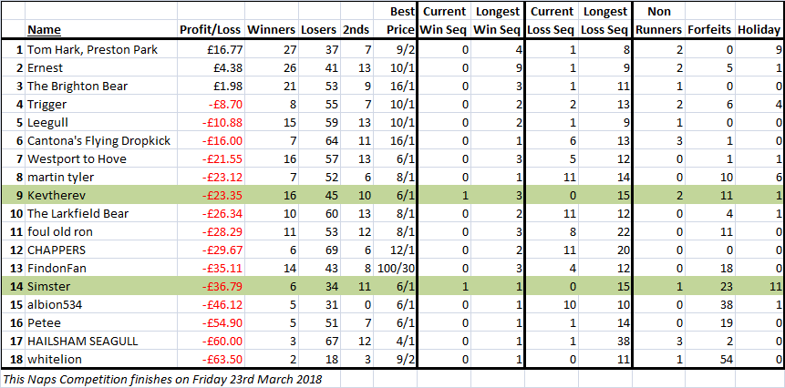Click the Holiday column header

tap(759, 29)
